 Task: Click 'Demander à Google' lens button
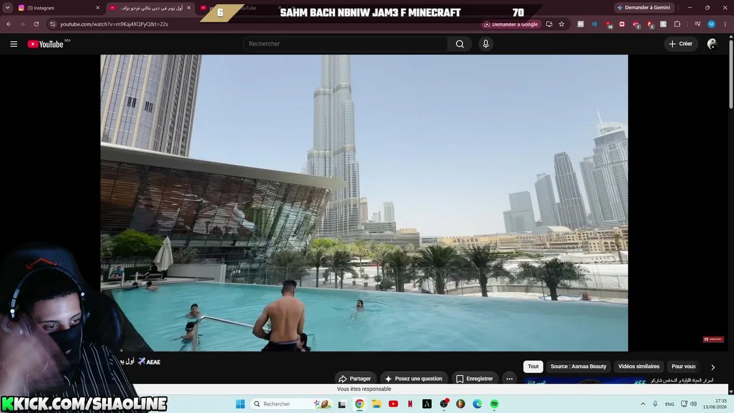click(x=512, y=24)
